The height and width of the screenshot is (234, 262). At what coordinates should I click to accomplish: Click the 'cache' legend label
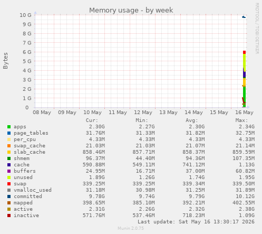pyautogui.click(x=22, y=165)
